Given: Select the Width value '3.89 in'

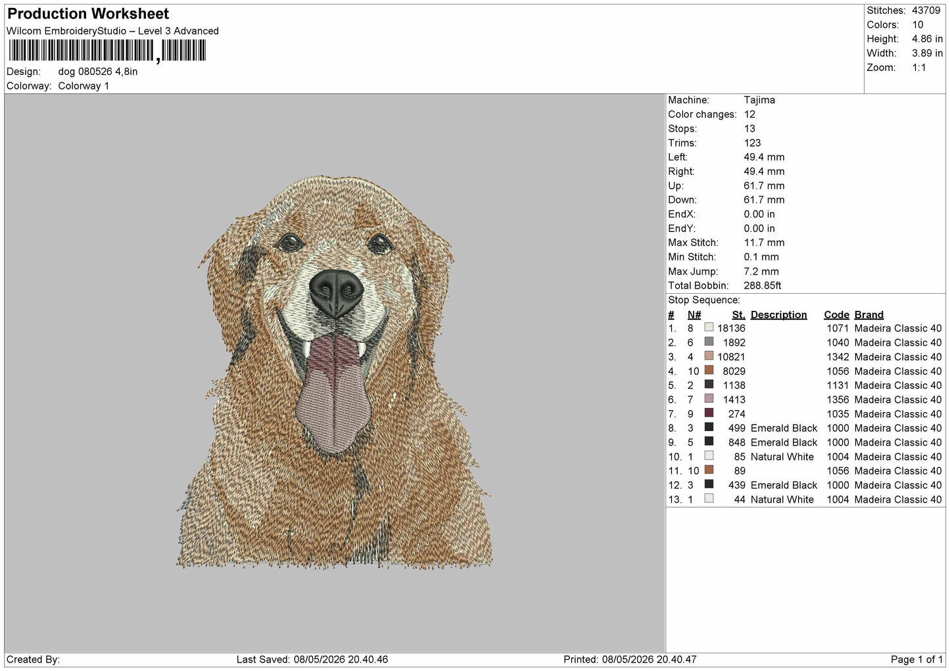Looking at the screenshot, I should click(x=927, y=53).
